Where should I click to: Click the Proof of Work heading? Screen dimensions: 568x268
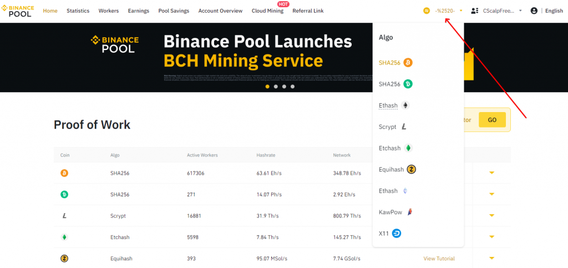[x=92, y=125]
